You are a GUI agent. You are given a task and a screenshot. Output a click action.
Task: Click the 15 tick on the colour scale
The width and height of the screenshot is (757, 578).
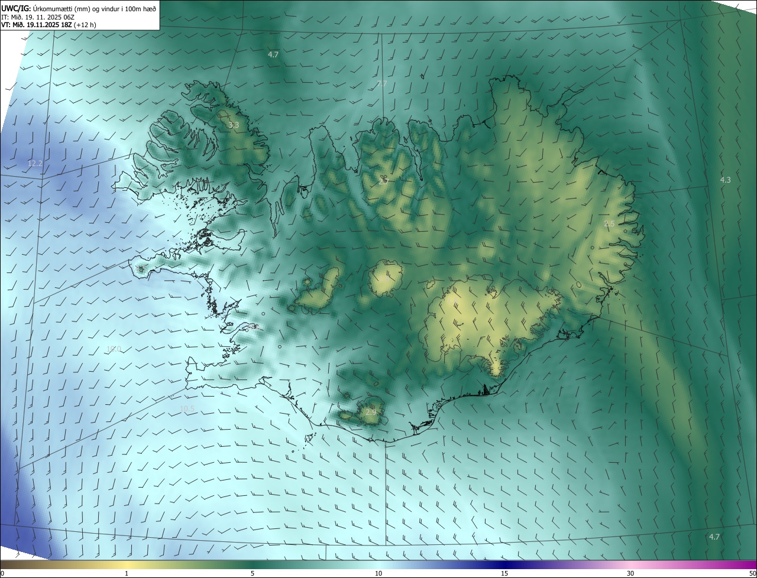[x=504, y=573]
